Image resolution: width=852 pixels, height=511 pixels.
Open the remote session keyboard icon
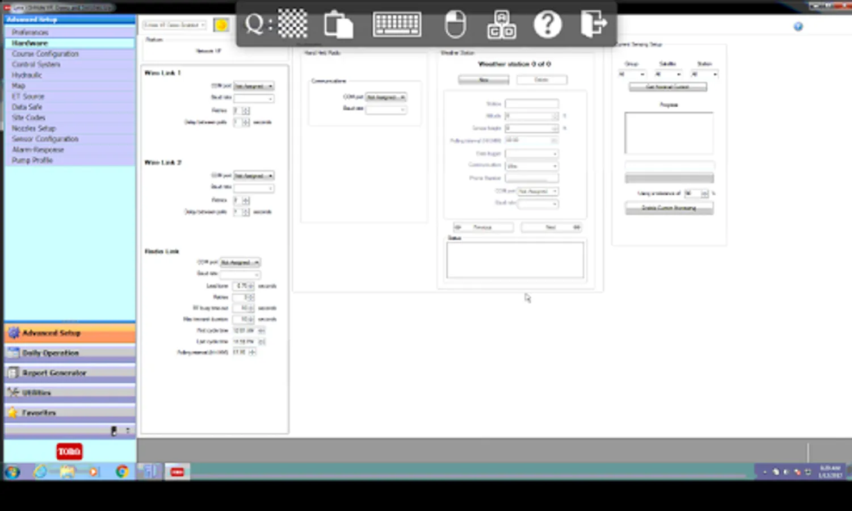tap(397, 24)
